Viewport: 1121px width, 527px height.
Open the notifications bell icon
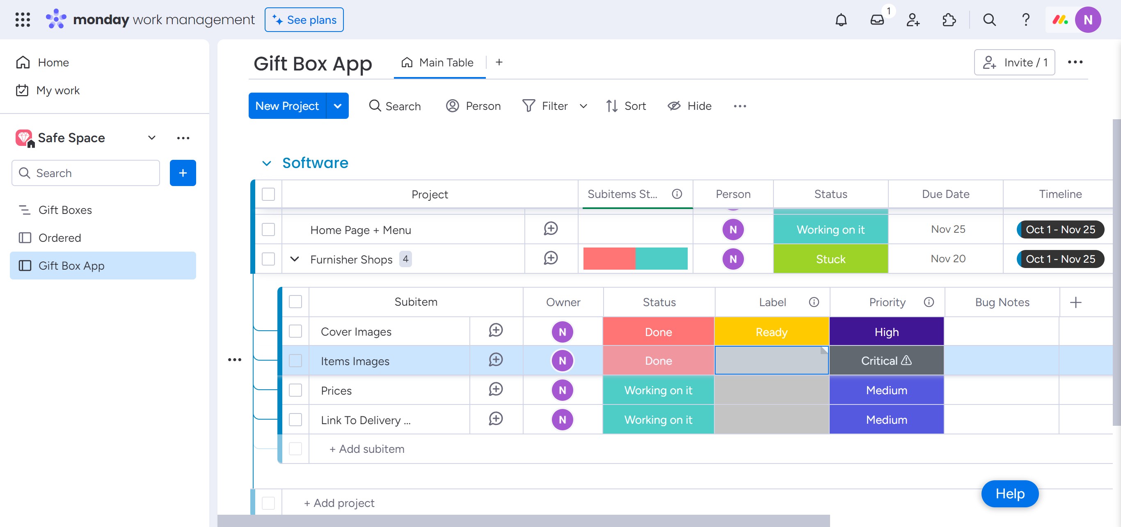tap(841, 20)
